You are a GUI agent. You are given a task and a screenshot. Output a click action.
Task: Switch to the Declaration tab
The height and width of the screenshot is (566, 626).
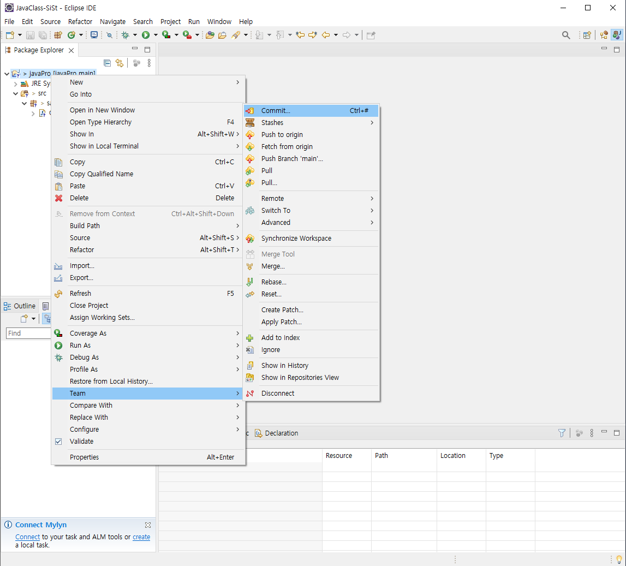[x=277, y=433]
